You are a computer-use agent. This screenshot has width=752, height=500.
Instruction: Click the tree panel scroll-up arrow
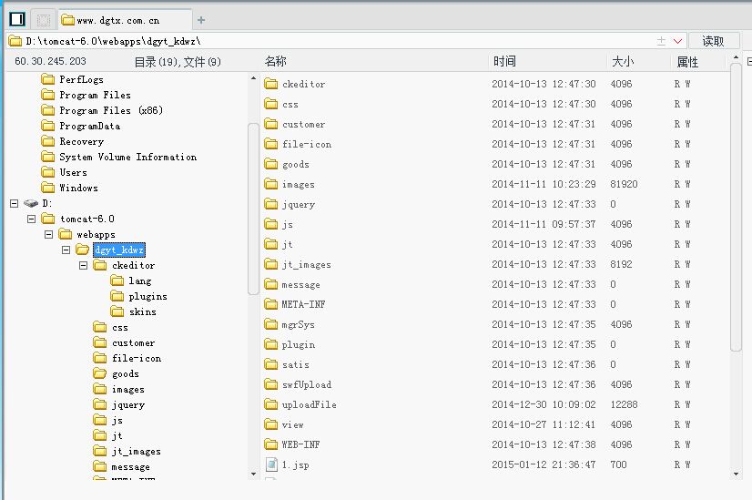[253, 77]
